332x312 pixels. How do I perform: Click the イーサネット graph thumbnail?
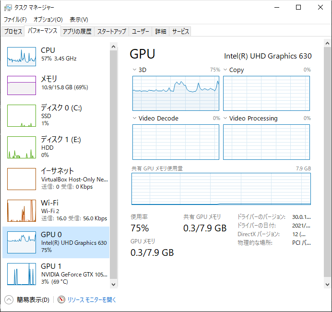click(x=22, y=179)
